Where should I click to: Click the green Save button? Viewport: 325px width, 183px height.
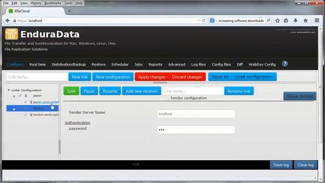click(x=71, y=91)
